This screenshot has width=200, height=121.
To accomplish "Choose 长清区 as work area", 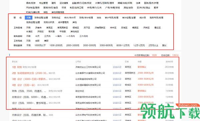I will pos(29,32).
